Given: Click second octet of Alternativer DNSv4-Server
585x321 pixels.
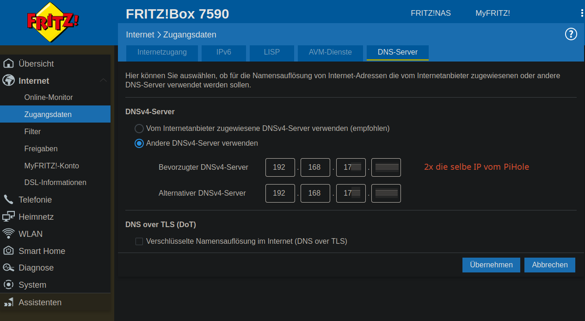Looking at the screenshot, I should [x=315, y=193].
